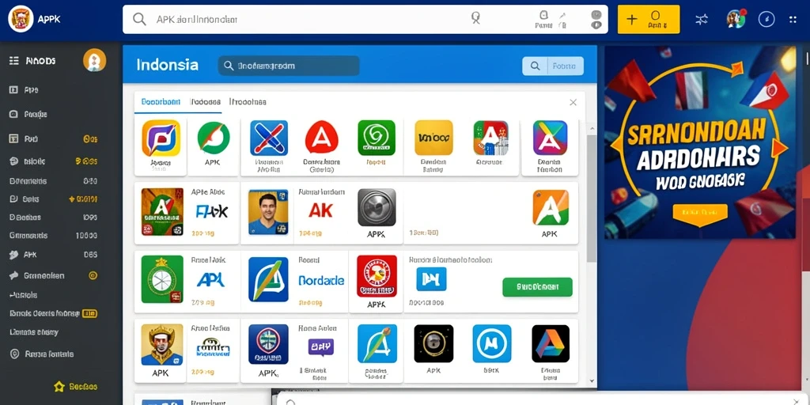Click the crossed-arrows icon beside the yellow button
Screen dimensions: 810x405
(x=702, y=20)
